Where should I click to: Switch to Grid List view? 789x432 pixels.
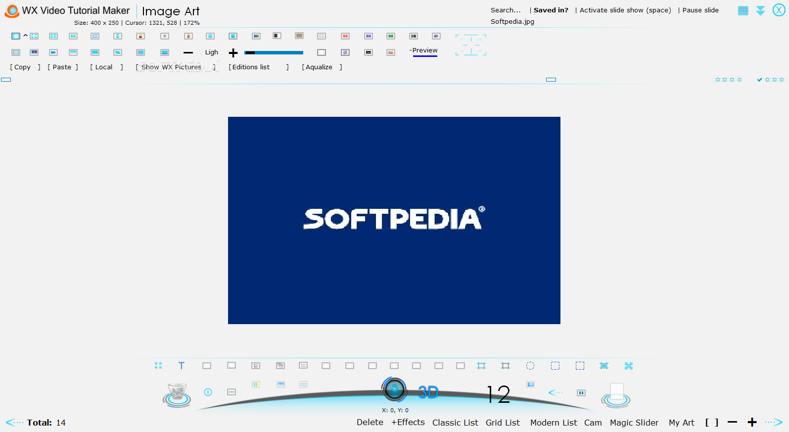[503, 423]
